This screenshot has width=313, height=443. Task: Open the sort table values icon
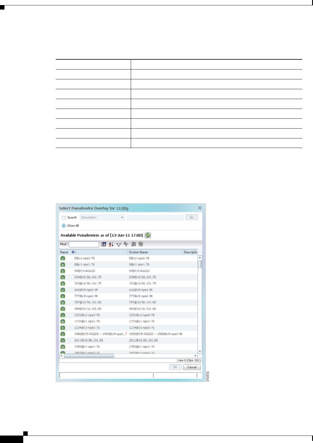(111, 244)
